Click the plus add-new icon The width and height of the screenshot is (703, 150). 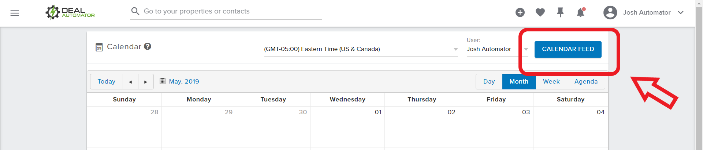(x=520, y=12)
